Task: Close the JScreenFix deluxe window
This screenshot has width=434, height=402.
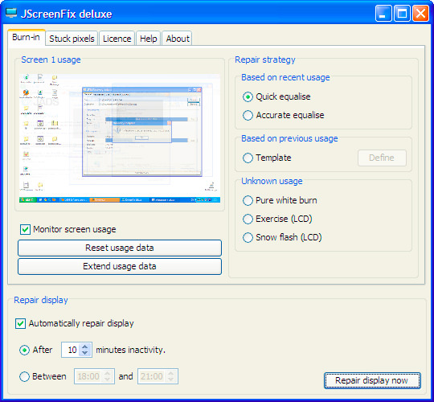Action: pyautogui.click(x=420, y=14)
